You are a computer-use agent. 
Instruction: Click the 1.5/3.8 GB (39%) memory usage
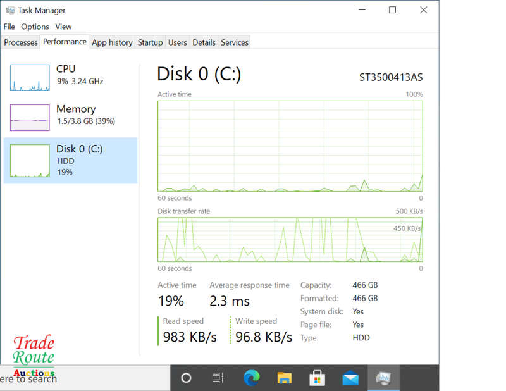coord(86,121)
